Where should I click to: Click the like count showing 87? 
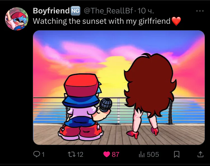(x=115, y=154)
